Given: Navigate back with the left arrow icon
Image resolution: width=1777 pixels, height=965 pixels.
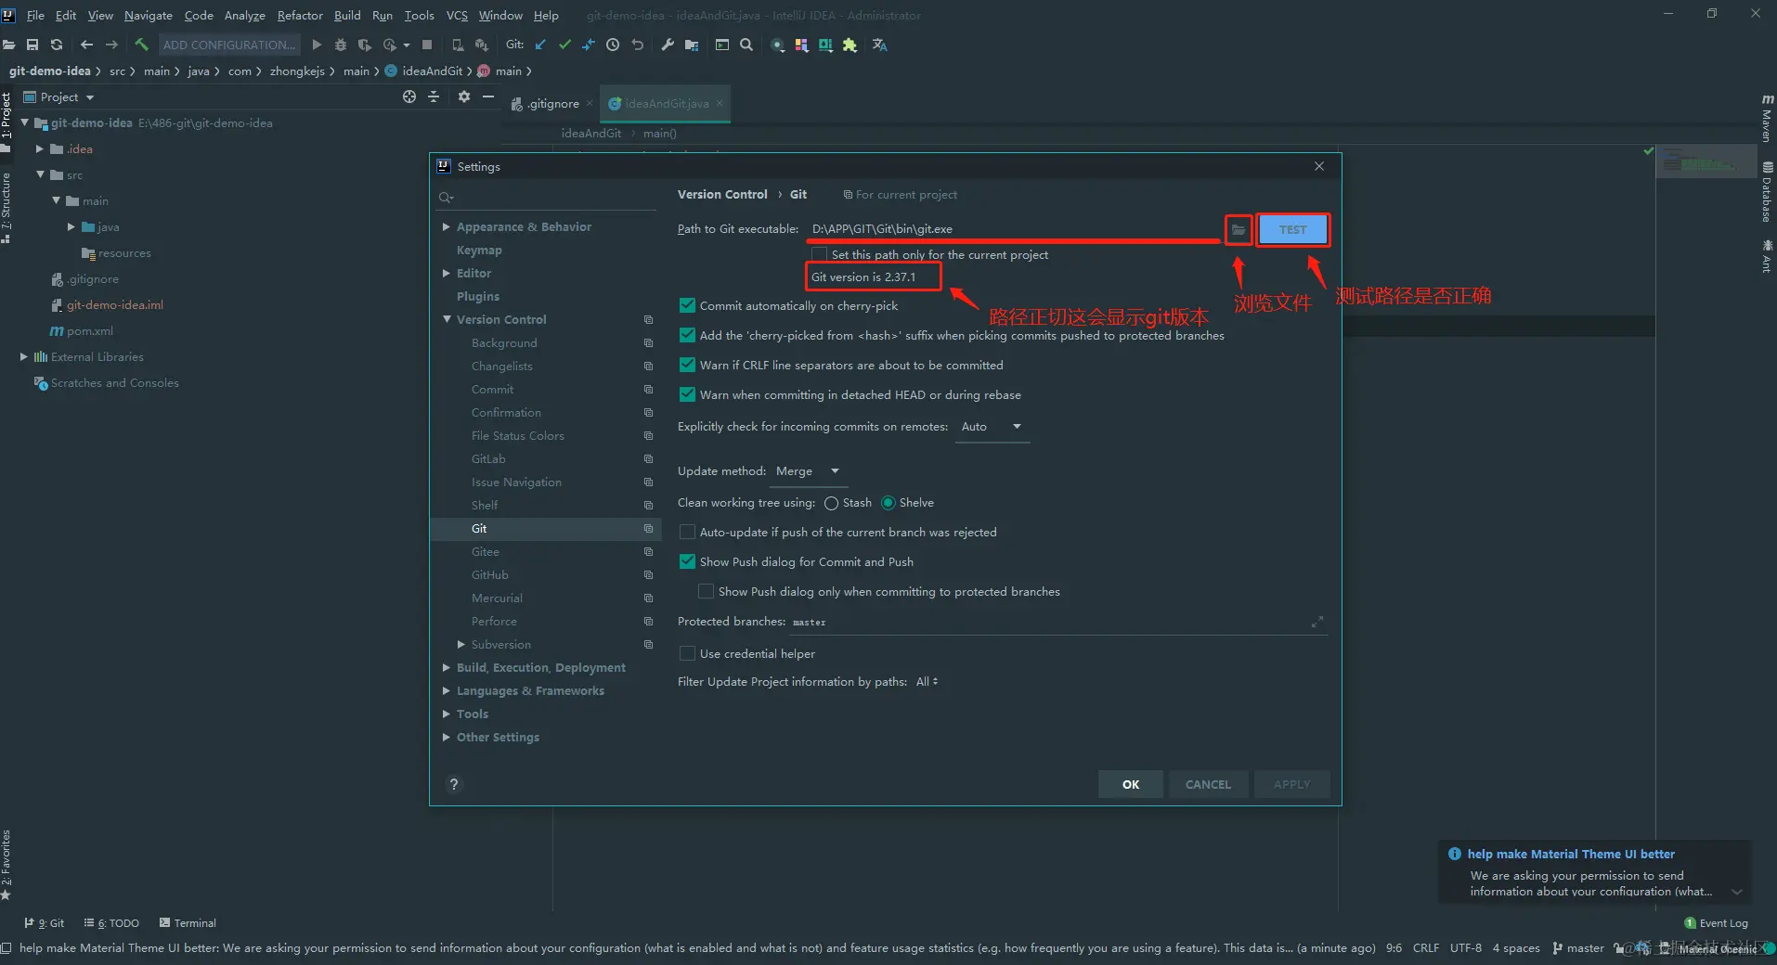Looking at the screenshot, I should tap(86, 45).
